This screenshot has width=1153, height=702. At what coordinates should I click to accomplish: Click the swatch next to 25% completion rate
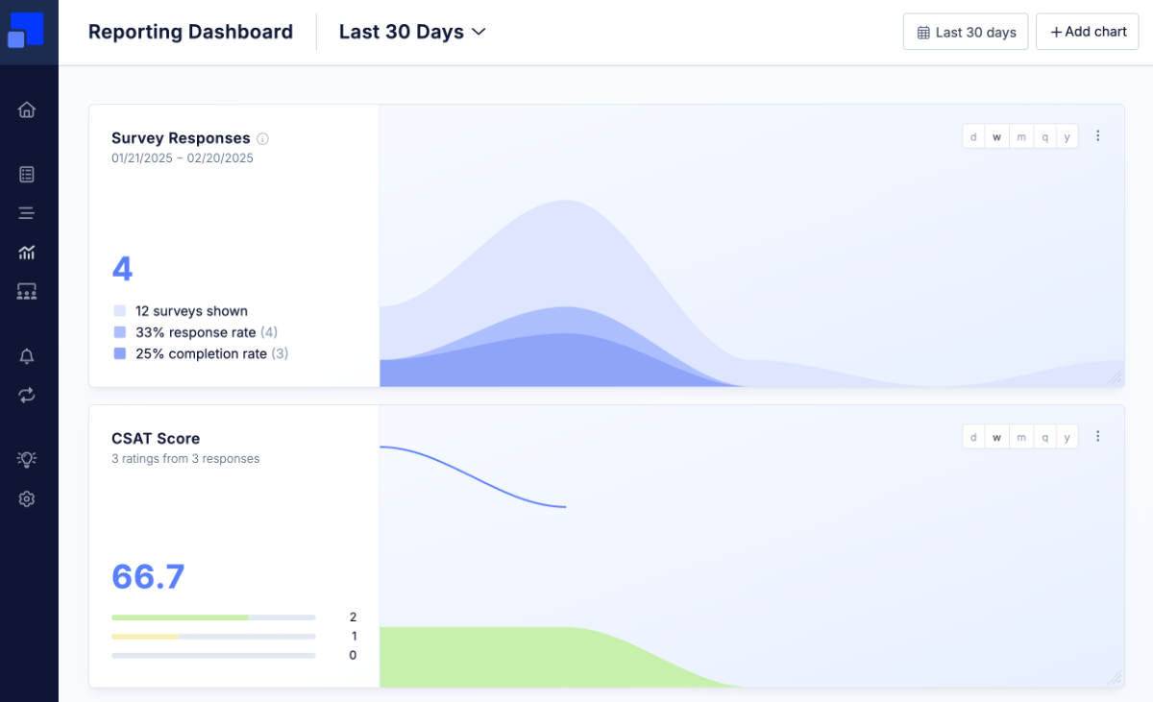tap(120, 353)
